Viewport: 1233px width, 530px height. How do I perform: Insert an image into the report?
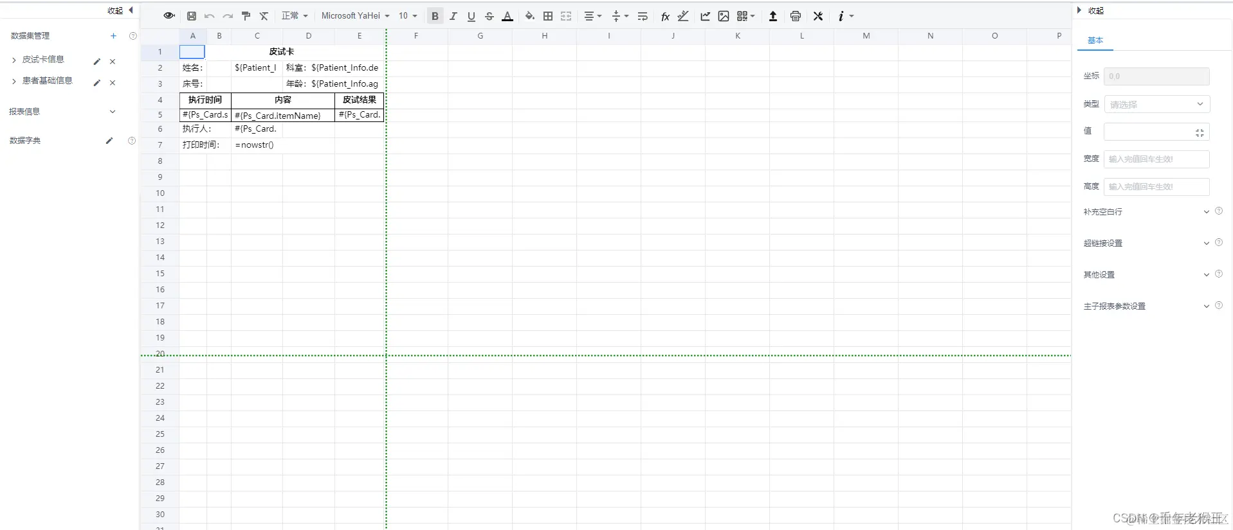(724, 16)
